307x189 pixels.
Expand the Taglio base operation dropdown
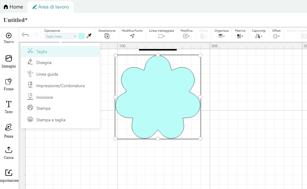60,36
